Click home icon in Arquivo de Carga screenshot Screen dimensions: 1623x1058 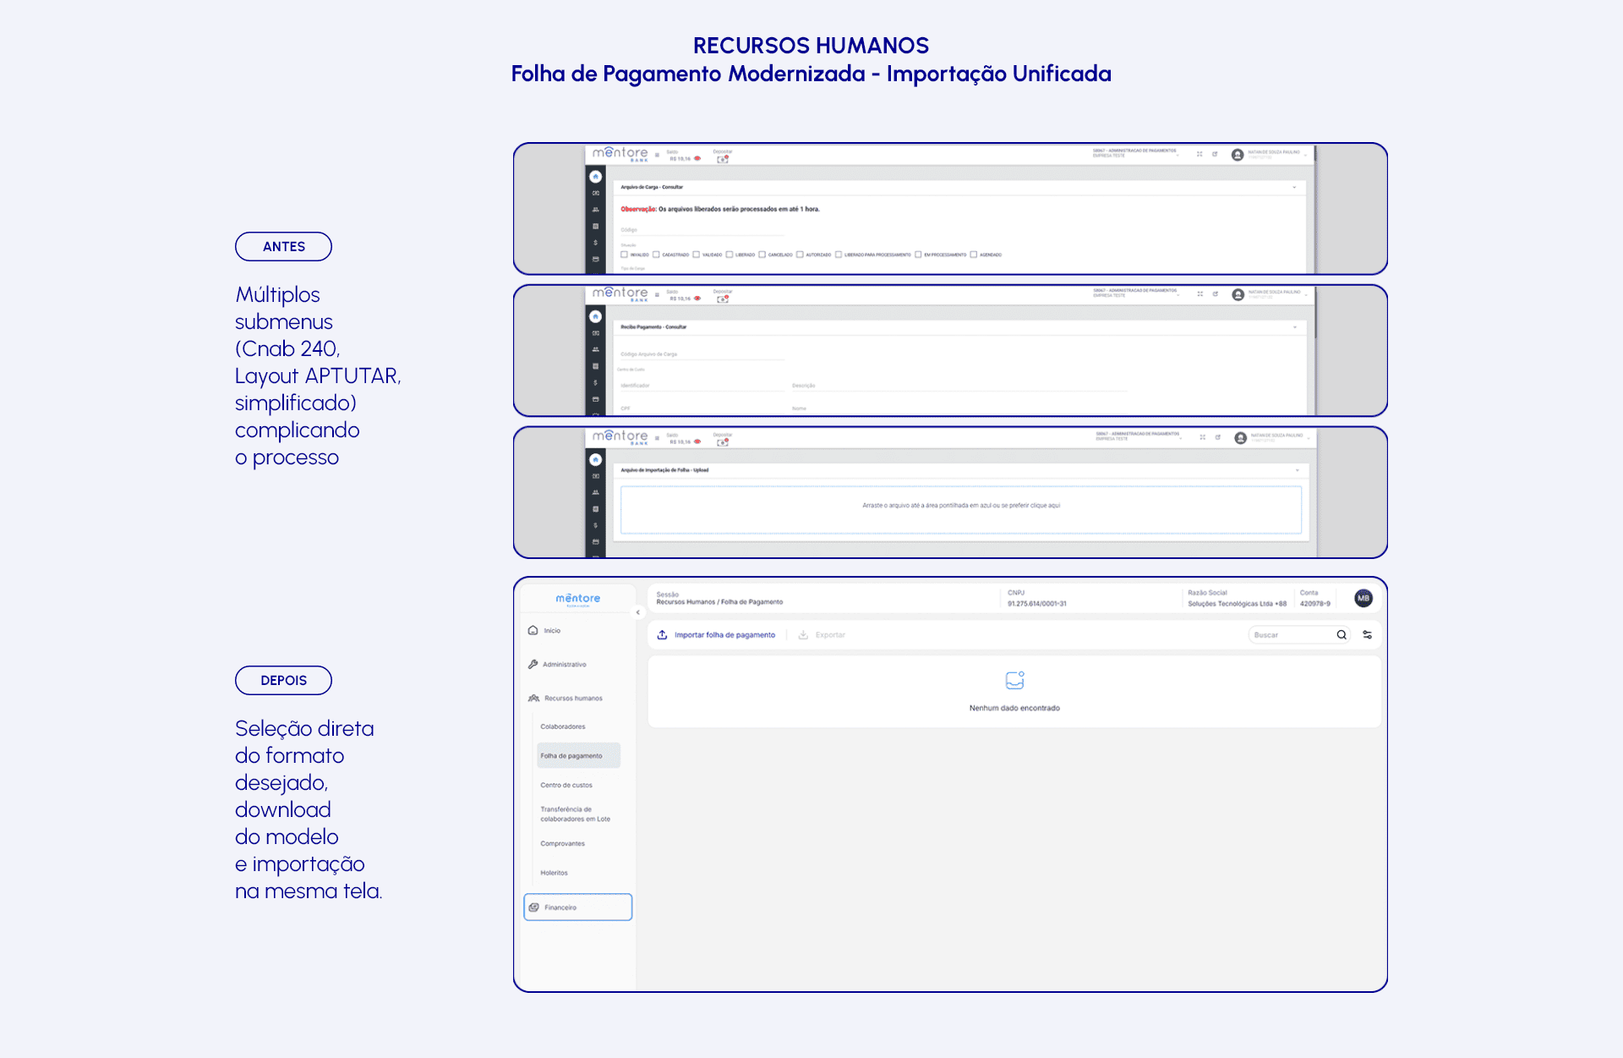coord(595,177)
